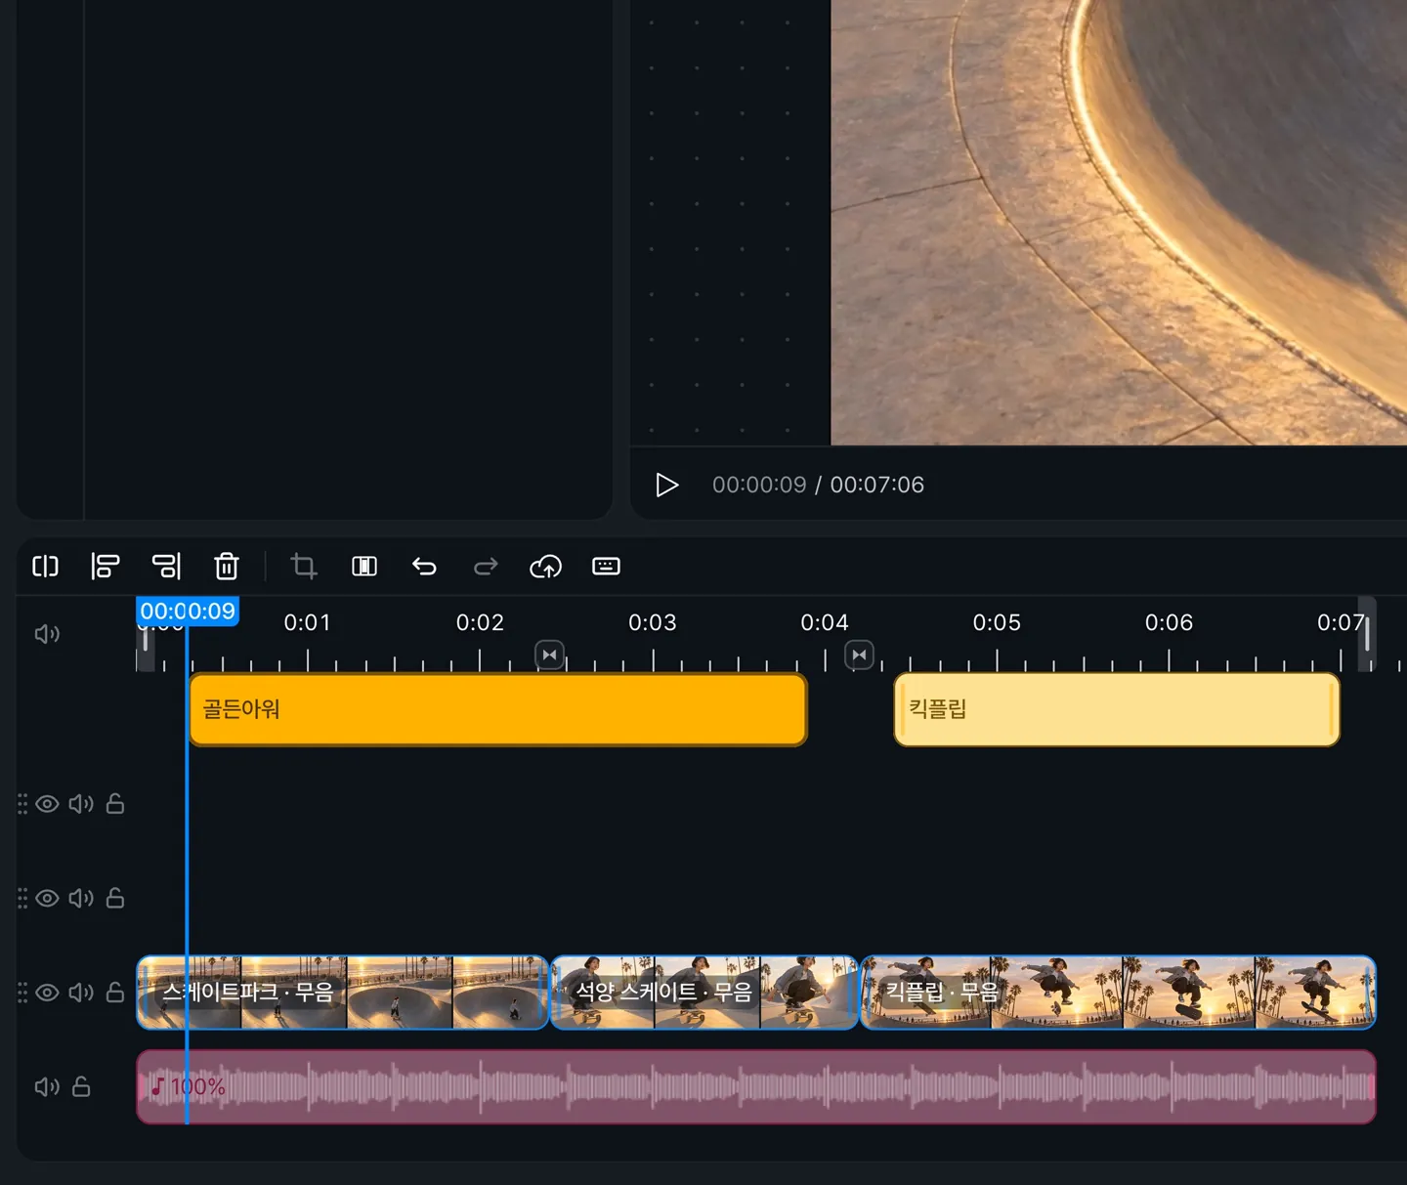Hide the video clip track with its eye
Screen dimensions: 1407x1185
click(x=47, y=993)
